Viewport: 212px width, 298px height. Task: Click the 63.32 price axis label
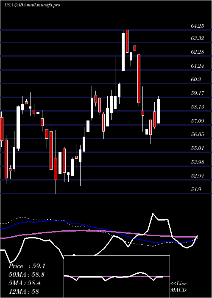click(x=197, y=38)
